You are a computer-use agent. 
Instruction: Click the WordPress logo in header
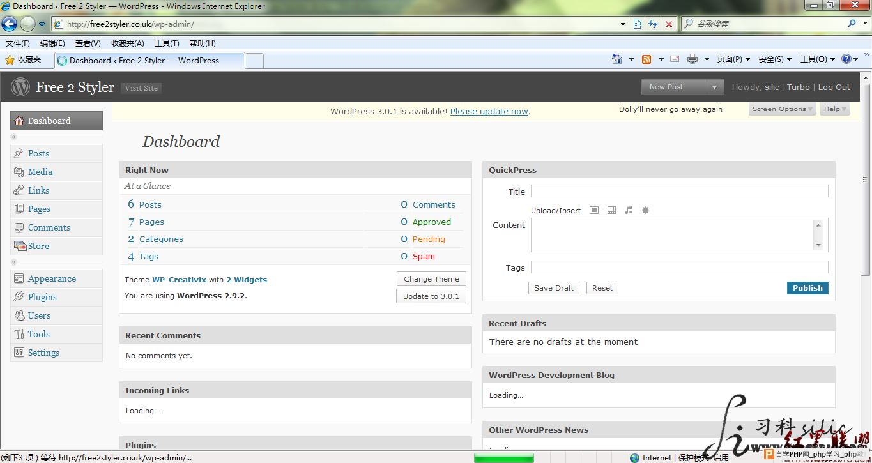[x=20, y=87]
